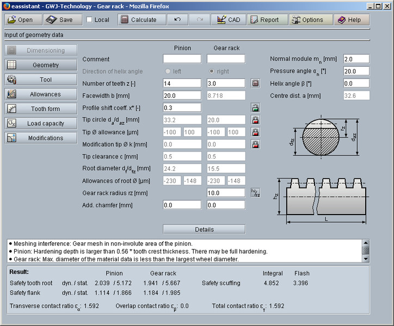Save the current gear calculation

[x=59, y=20]
